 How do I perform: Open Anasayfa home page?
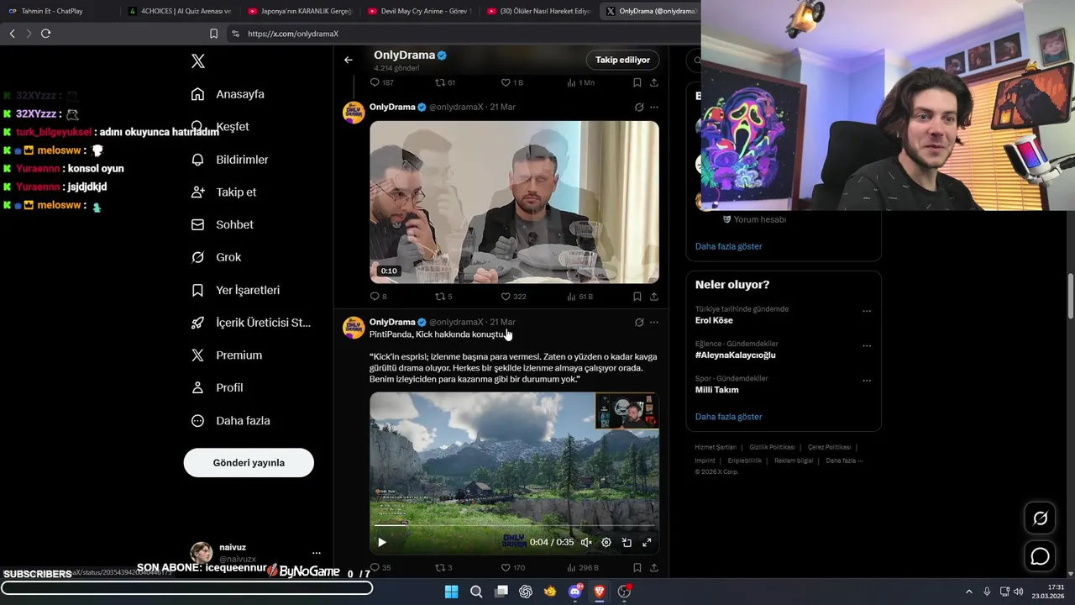228,94
